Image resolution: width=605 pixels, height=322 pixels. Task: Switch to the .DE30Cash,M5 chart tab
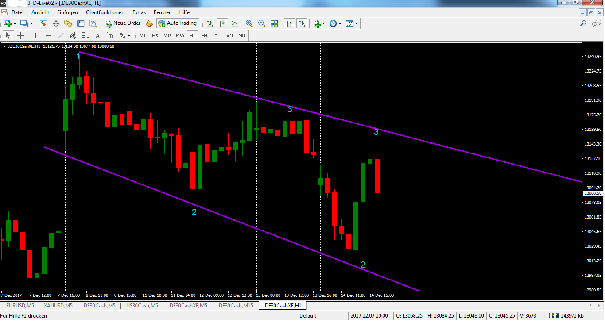(x=99, y=306)
